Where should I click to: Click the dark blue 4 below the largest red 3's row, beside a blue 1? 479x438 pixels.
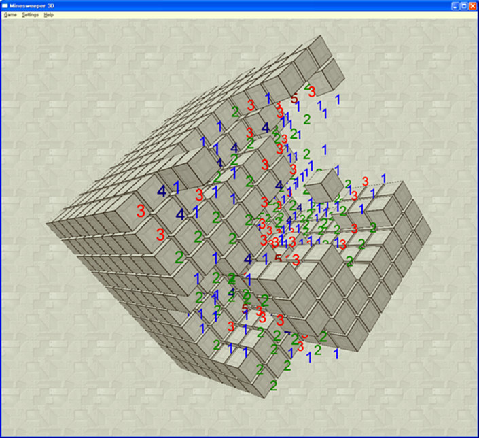click(180, 214)
